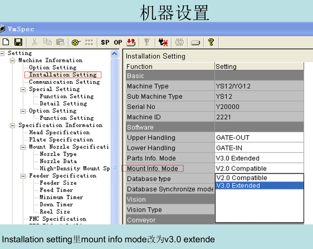Click the yellow question mark help icon
Image resolution: width=313 pixels, height=249 pixels.
click(x=211, y=42)
